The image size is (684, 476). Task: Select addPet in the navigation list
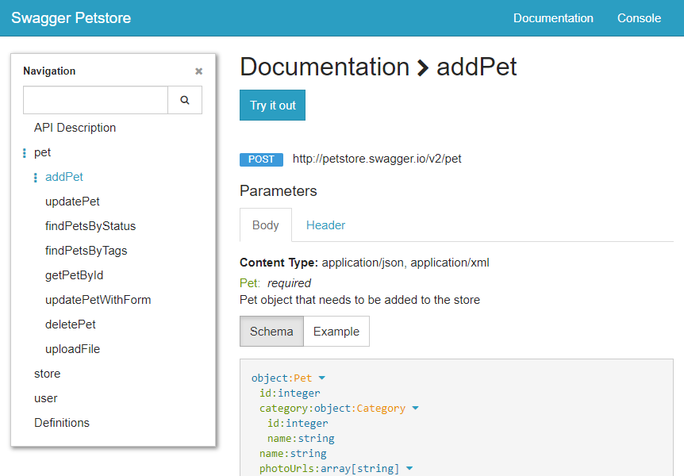tap(64, 177)
